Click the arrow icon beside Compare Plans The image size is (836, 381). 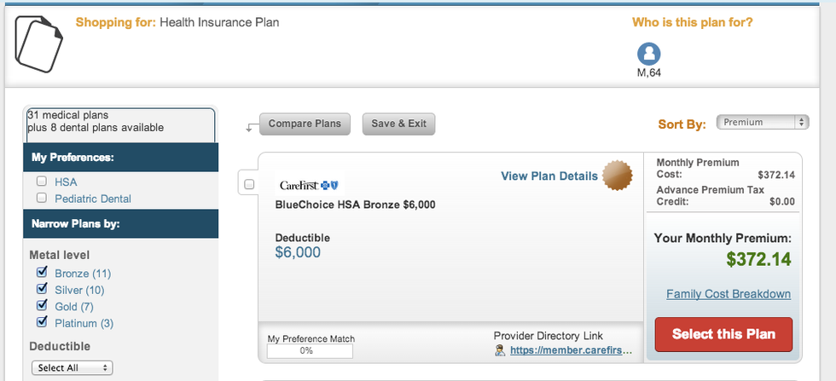(250, 127)
